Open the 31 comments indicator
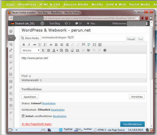This screenshot has width=157, height=135. pyautogui.click(x=78, y=23)
